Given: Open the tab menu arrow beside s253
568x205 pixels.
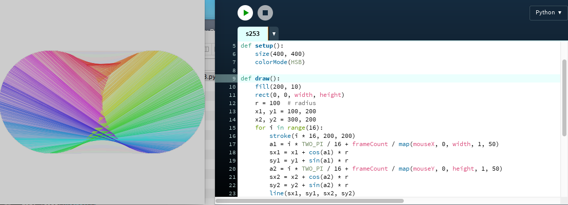Looking at the screenshot, I should pos(274,34).
